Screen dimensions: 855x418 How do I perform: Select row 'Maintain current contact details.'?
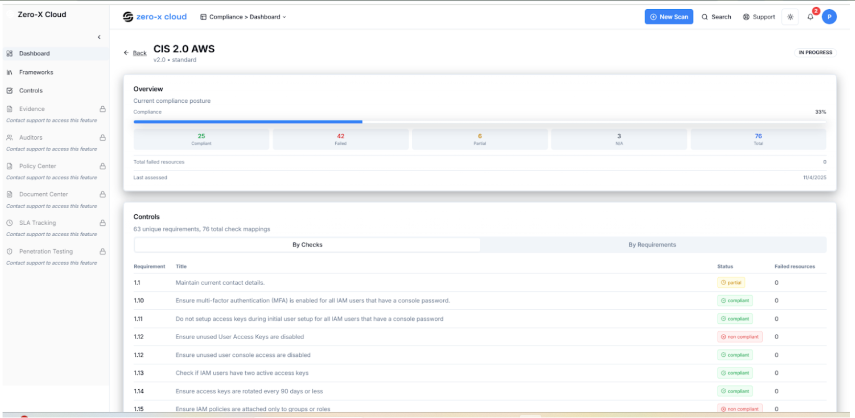[x=480, y=283]
